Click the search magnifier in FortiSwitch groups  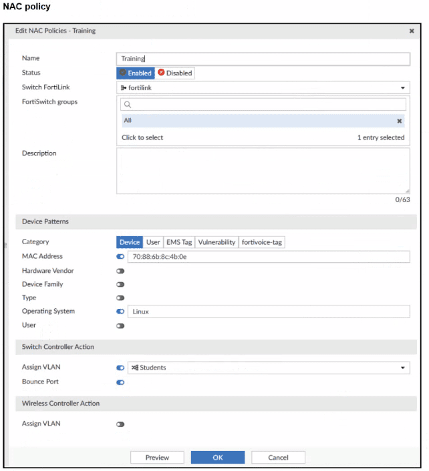(128, 105)
